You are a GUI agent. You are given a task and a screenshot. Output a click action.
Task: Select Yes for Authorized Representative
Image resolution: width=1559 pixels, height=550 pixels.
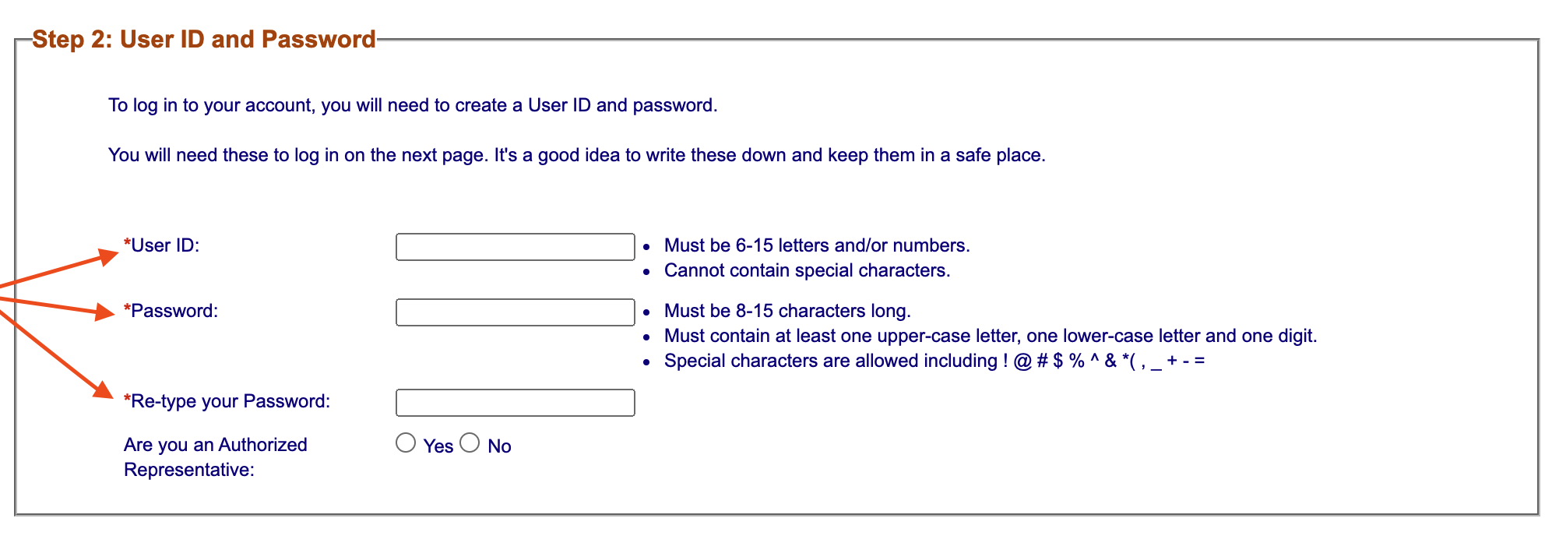(406, 443)
